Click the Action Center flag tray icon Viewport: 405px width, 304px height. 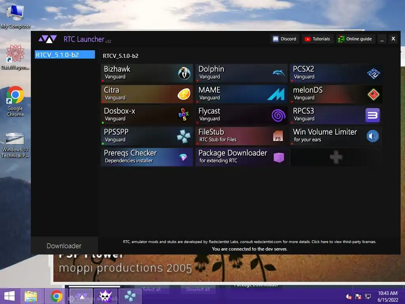click(358, 296)
